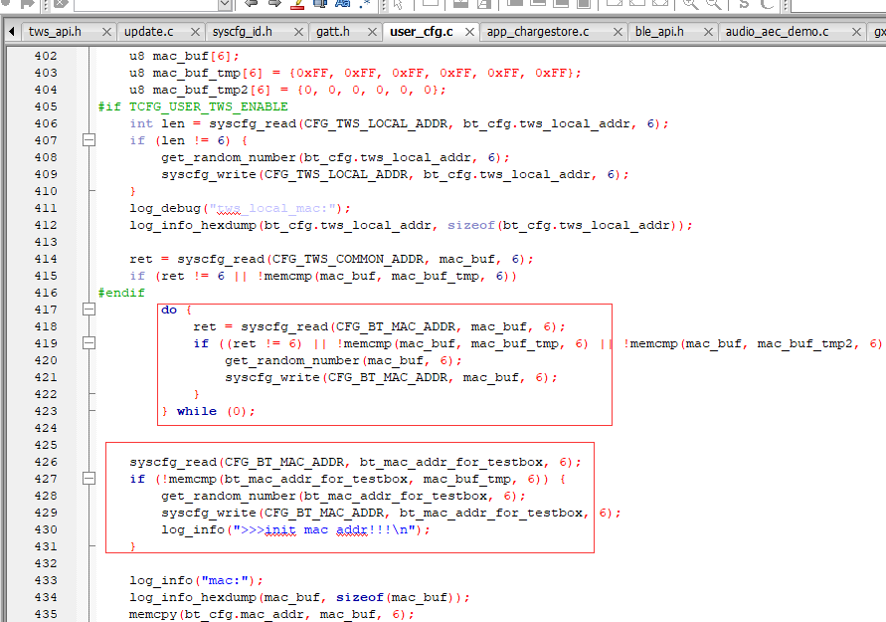Click the navigate back arrow icon
The image size is (886, 622).
[x=252, y=3]
